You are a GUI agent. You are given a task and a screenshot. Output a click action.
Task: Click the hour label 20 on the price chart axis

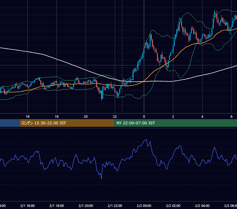[x=86, y=116]
